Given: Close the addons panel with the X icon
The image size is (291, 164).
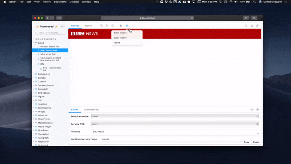Looking at the screenshot, I should coord(257,110).
